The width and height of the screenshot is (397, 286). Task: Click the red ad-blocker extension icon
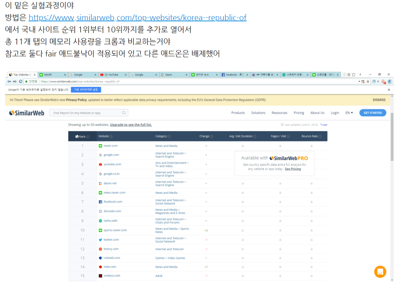tap(383, 82)
